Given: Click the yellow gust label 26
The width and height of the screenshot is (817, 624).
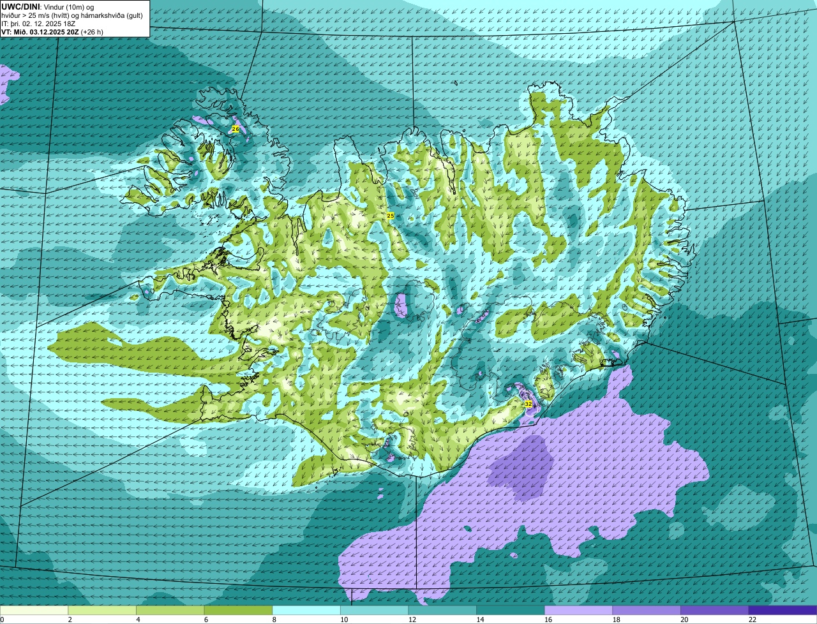Looking at the screenshot, I should pos(235,129).
